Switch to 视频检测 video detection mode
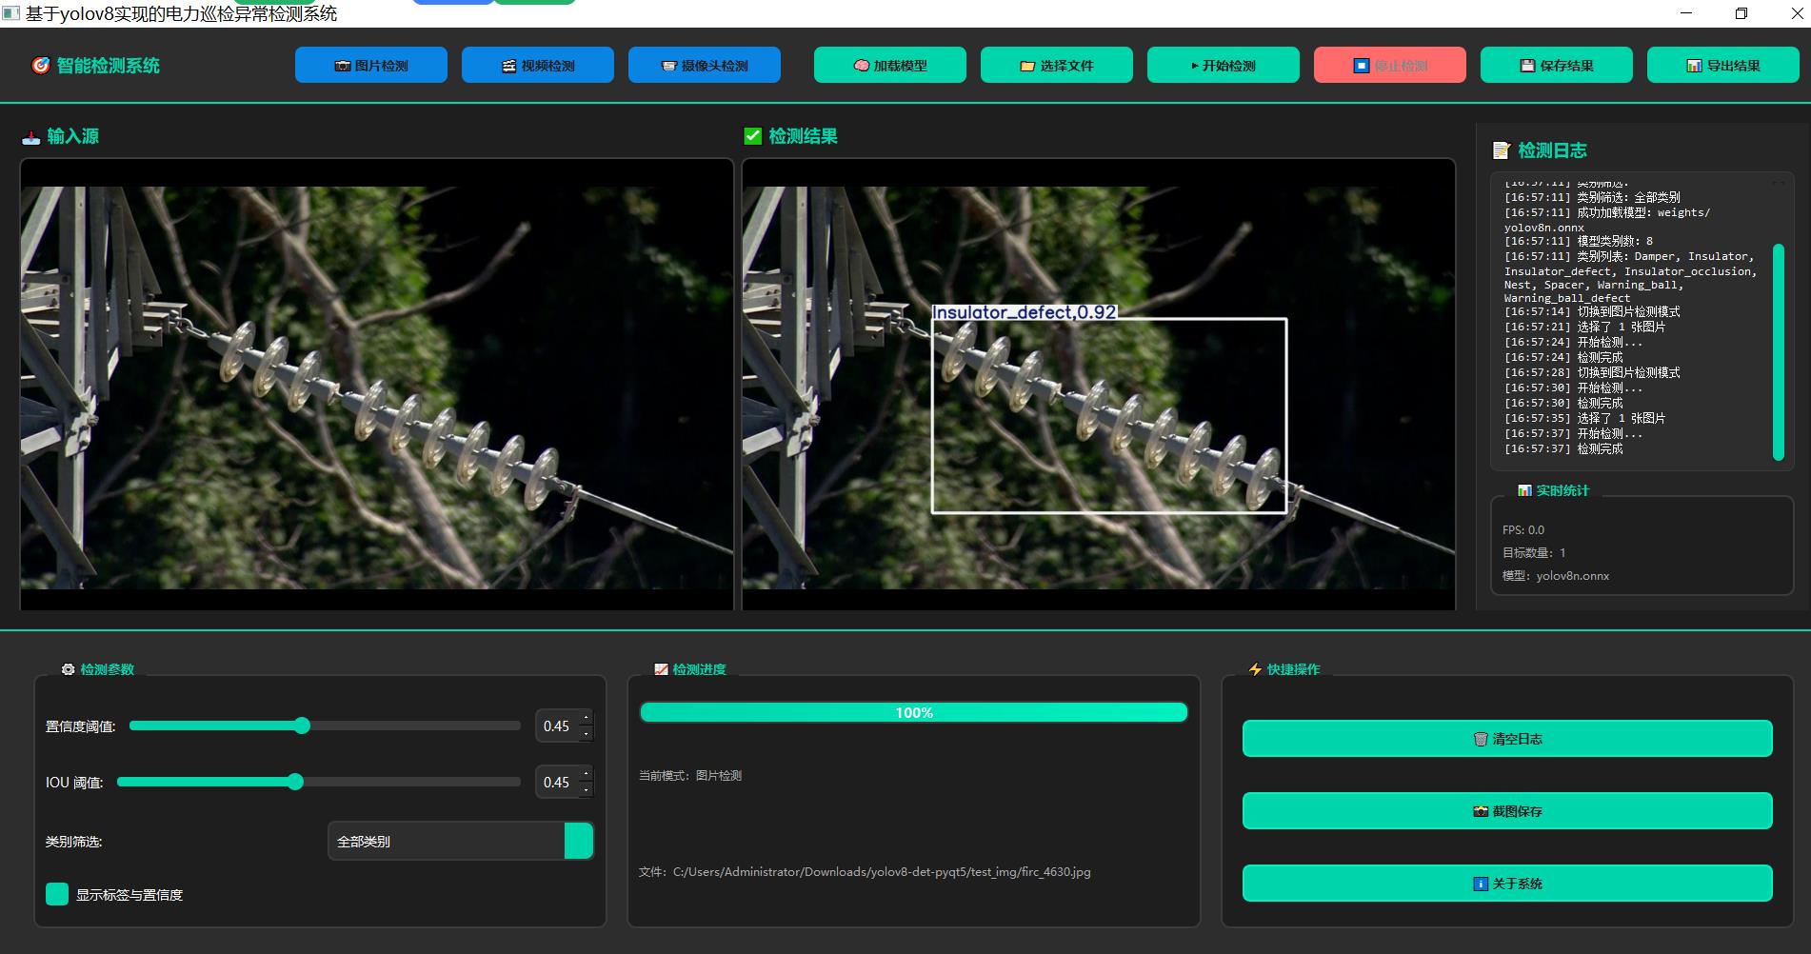The width and height of the screenshot is (1811, 954). tap(538, 65)
